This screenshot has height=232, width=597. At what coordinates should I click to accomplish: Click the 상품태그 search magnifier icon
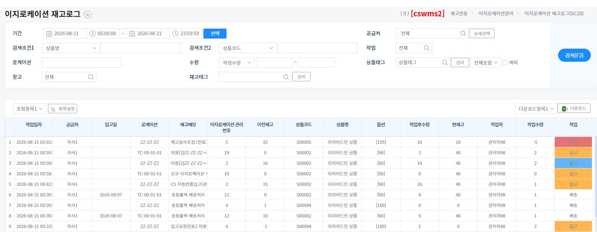pyautogui.click(x=445, y=62)
